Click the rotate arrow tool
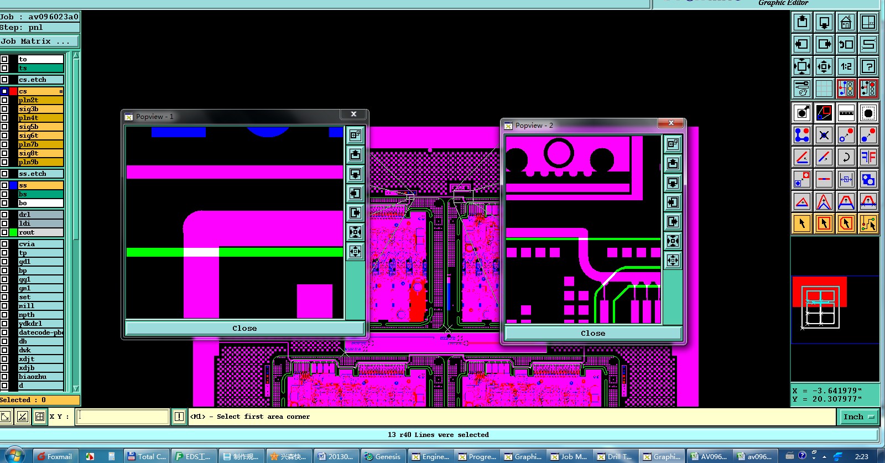The image size is (885, 463). tap(846, 157)
